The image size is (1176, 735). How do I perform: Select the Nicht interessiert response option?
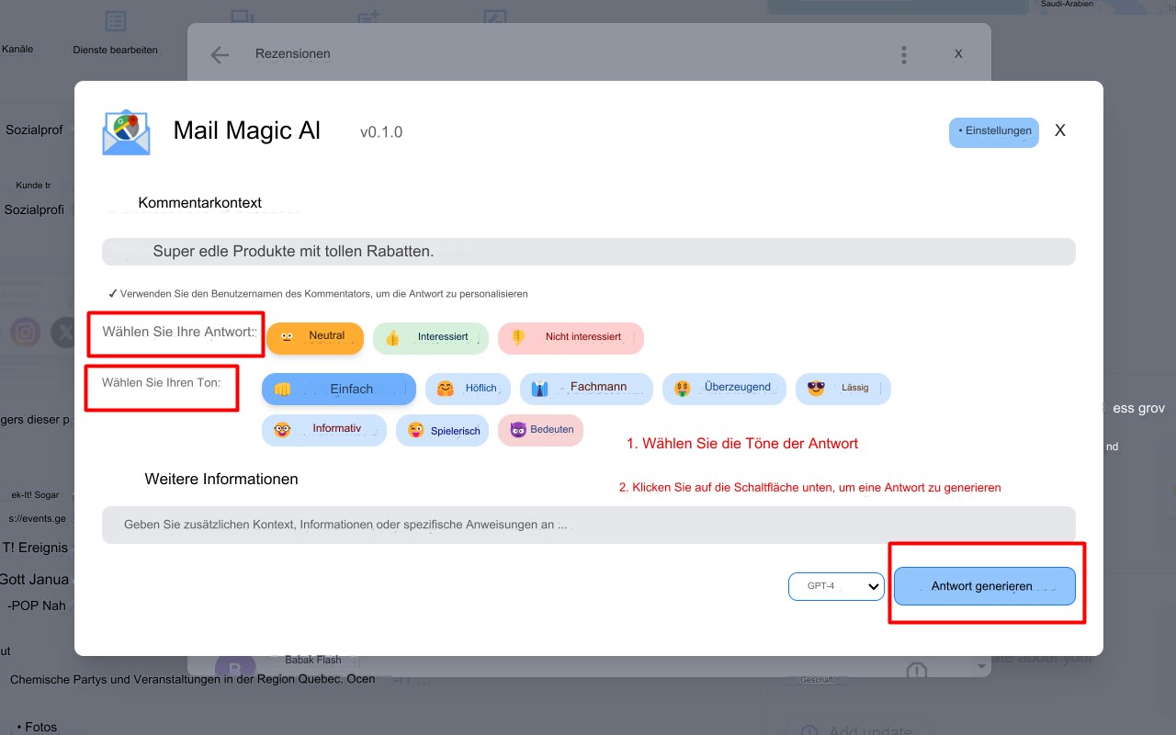571,338
